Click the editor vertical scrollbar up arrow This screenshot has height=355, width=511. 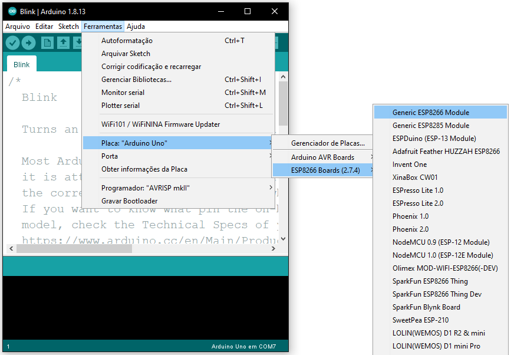[x=283, y=77]
